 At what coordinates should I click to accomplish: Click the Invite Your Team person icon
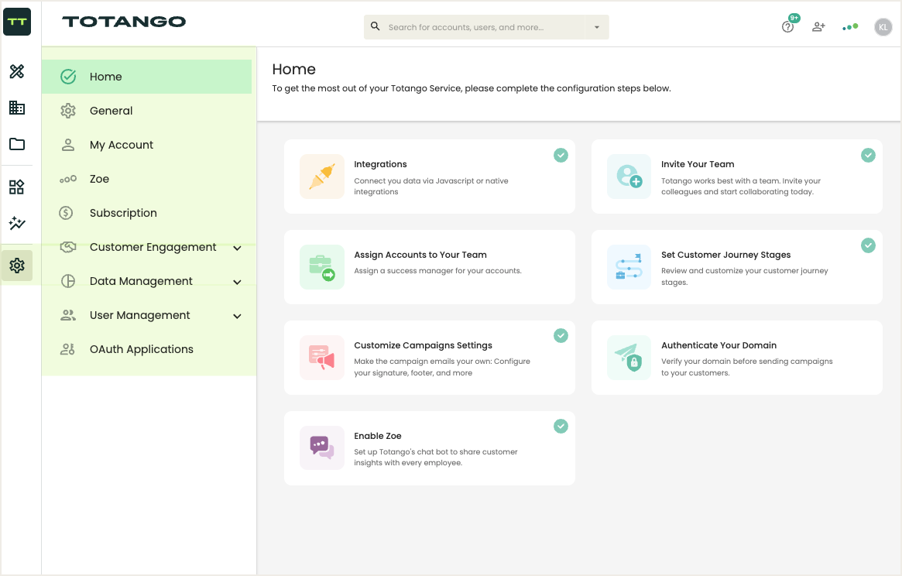629,177
